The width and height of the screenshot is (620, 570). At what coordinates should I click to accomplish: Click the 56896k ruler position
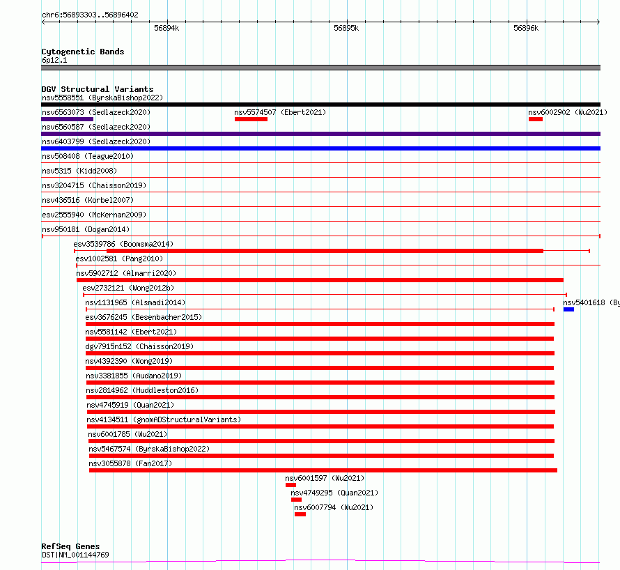(x=526, y=28)
